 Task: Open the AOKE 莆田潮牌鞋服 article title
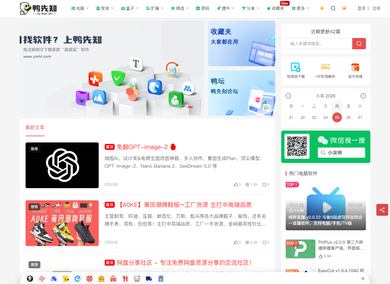tap(184, 205)
